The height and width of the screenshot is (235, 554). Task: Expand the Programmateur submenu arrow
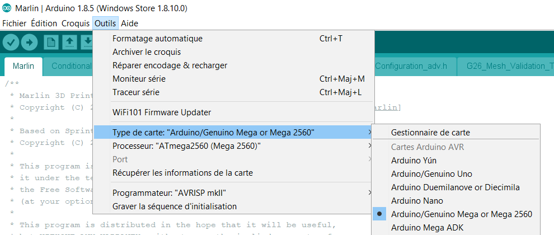[x=369, y=193]
